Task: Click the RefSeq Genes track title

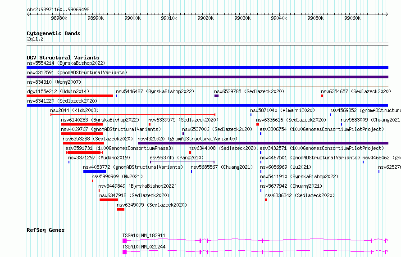Action: click(46, 230)
